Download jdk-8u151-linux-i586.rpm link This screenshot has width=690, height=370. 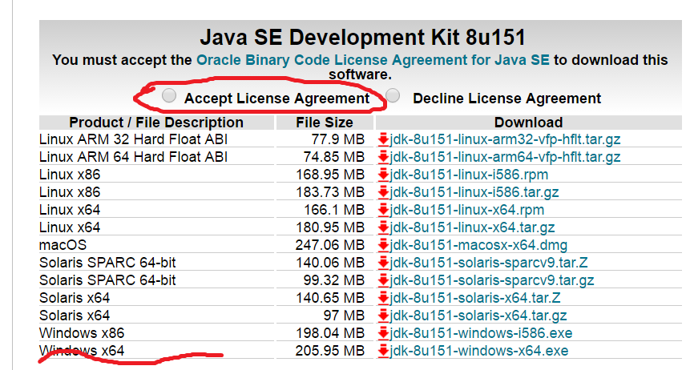click(x=469, y=175)
